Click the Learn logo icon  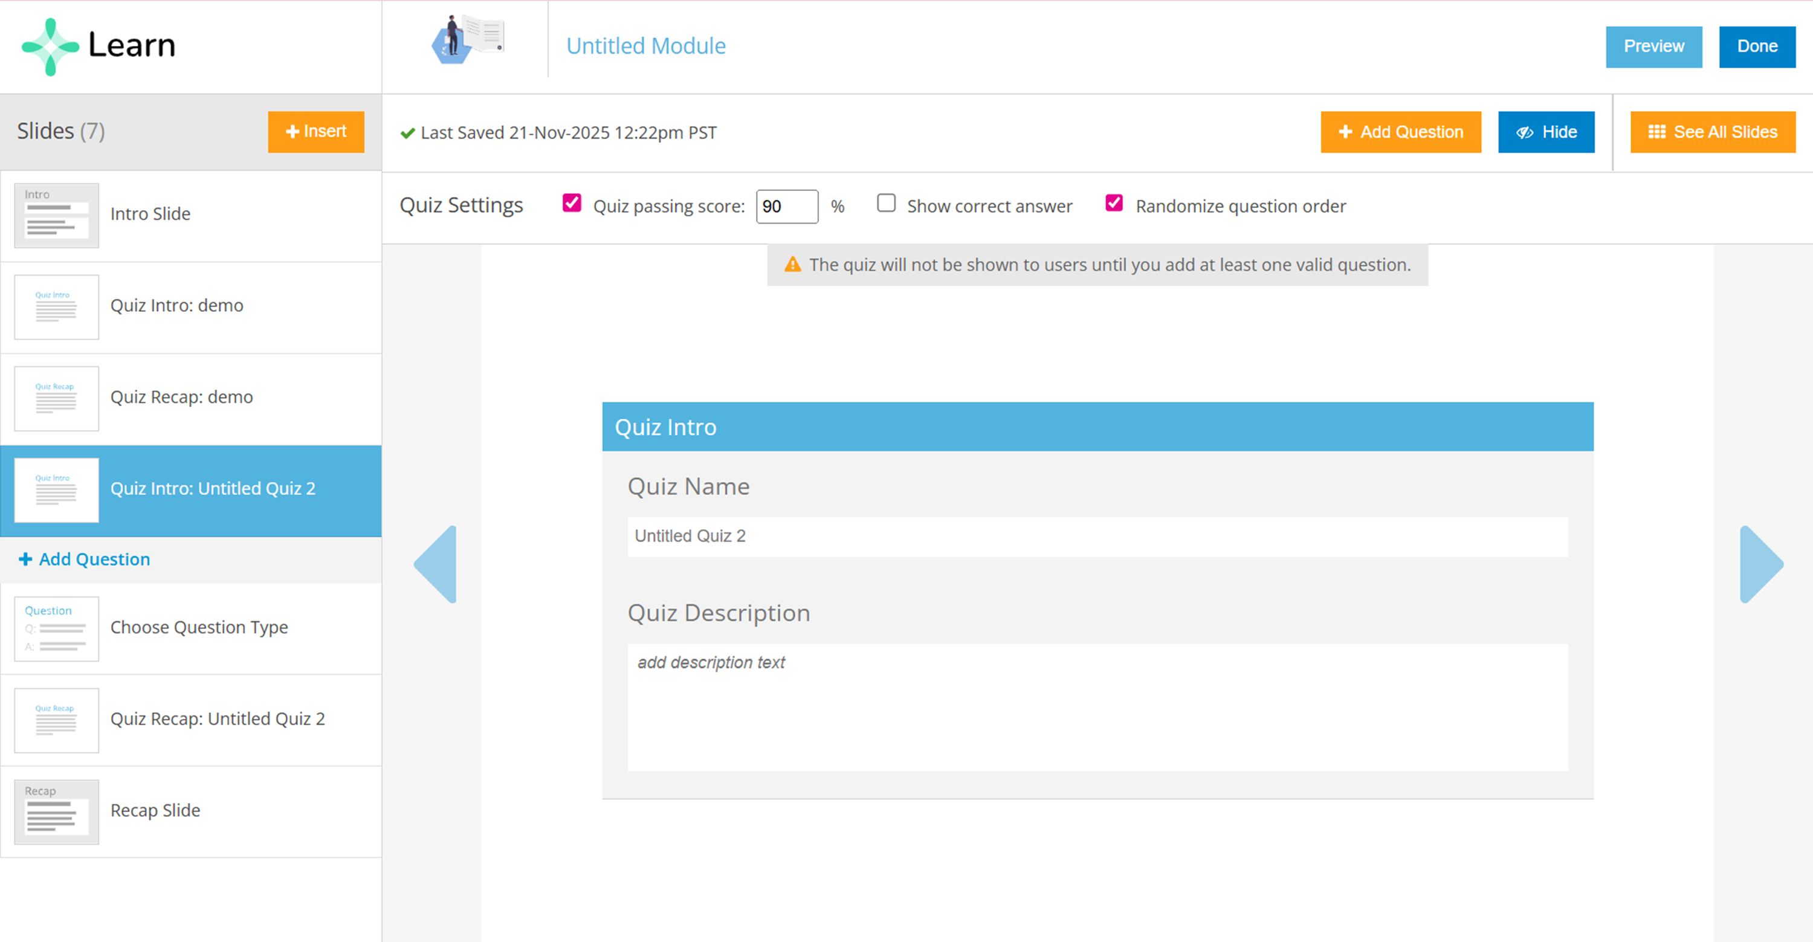click(50, 47)
